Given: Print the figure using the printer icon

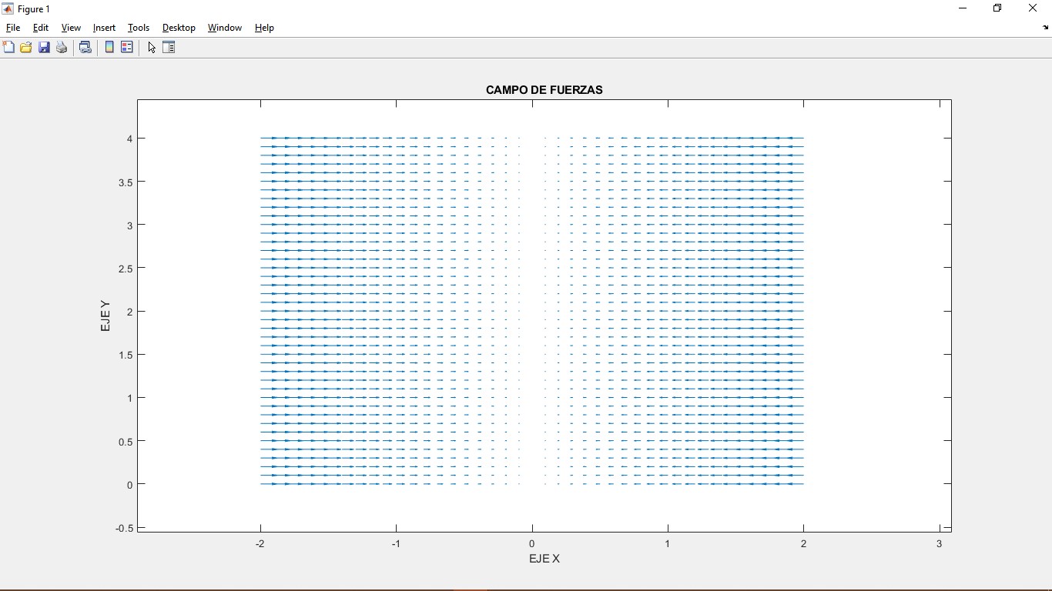Looking at the screenshot, I should click(x=62, y=48).
